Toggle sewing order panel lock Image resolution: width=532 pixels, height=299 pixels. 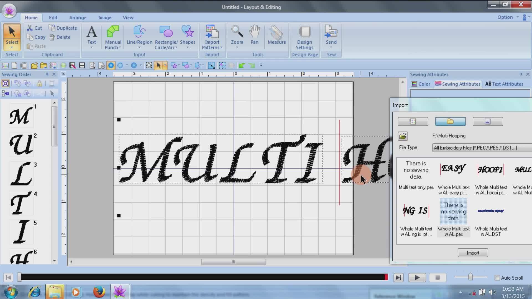39,83
